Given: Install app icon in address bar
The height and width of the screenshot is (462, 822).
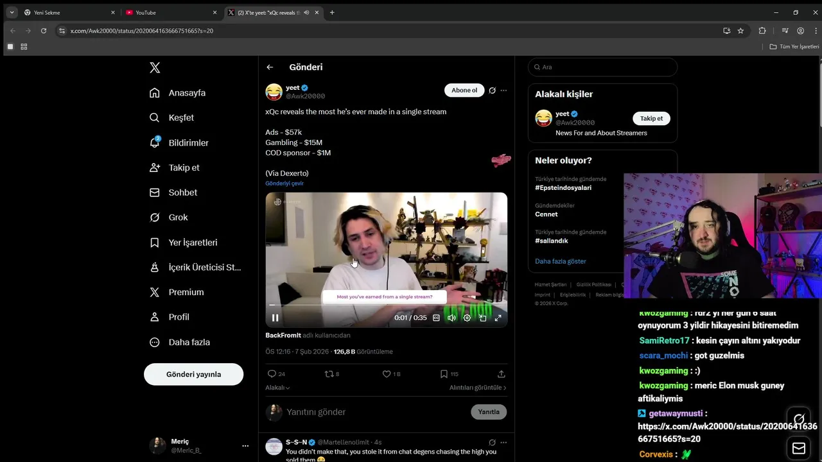Looking at the screenshot, I should [726, 30].
